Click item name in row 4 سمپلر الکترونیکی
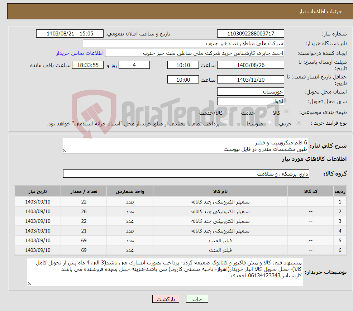Viewport: 353px width, 311px height. click(220, 231)
